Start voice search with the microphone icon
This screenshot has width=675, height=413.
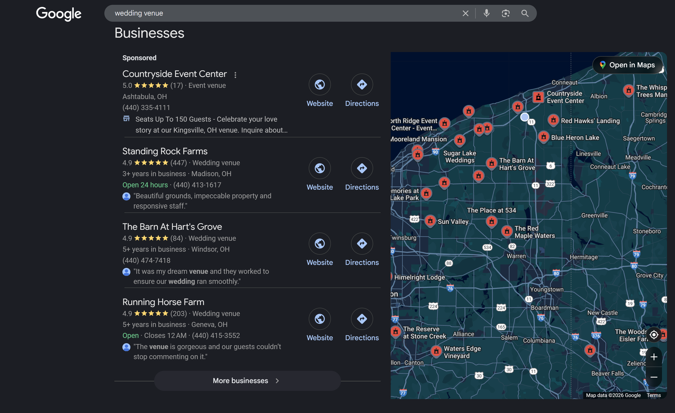pos(486,13)
